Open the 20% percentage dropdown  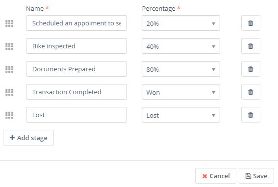tap(181, 23)
